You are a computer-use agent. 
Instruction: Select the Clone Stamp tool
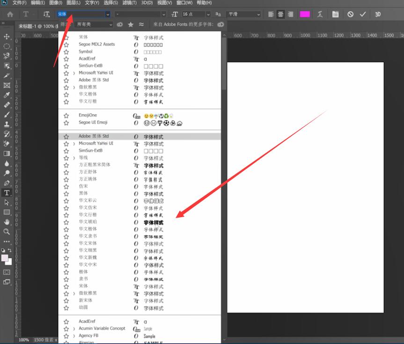pos(7,124)
